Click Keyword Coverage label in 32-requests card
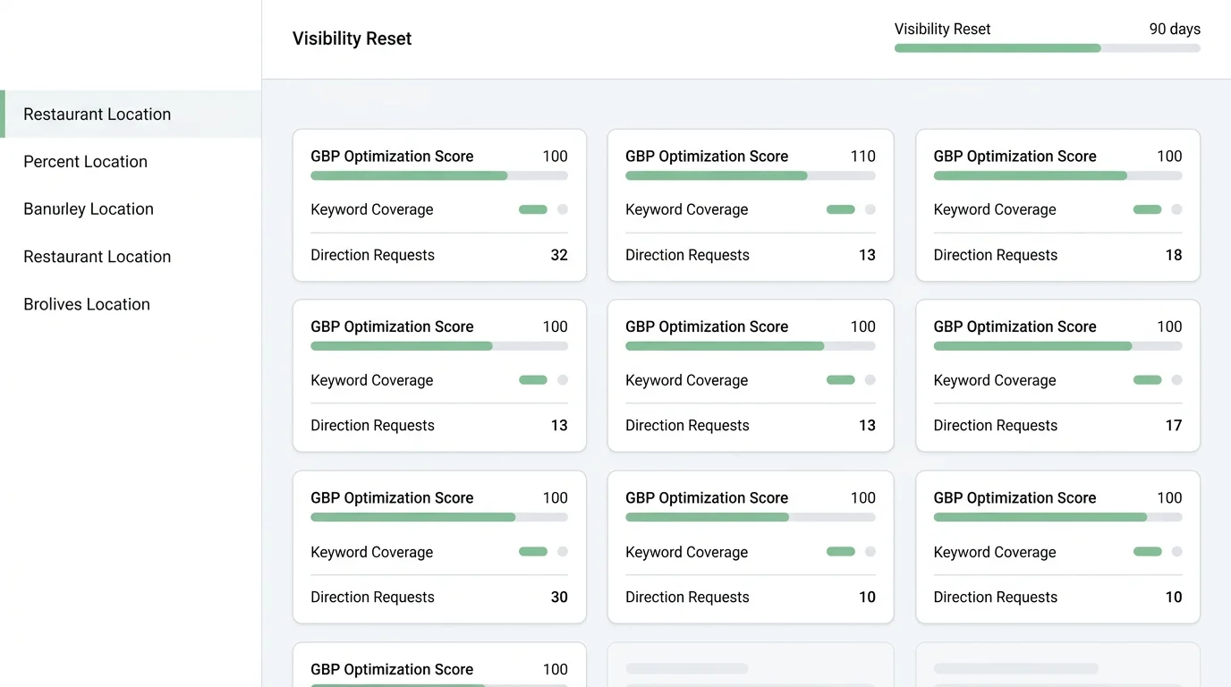Viewport: 1231px width, 687px height. click(372, 209)
